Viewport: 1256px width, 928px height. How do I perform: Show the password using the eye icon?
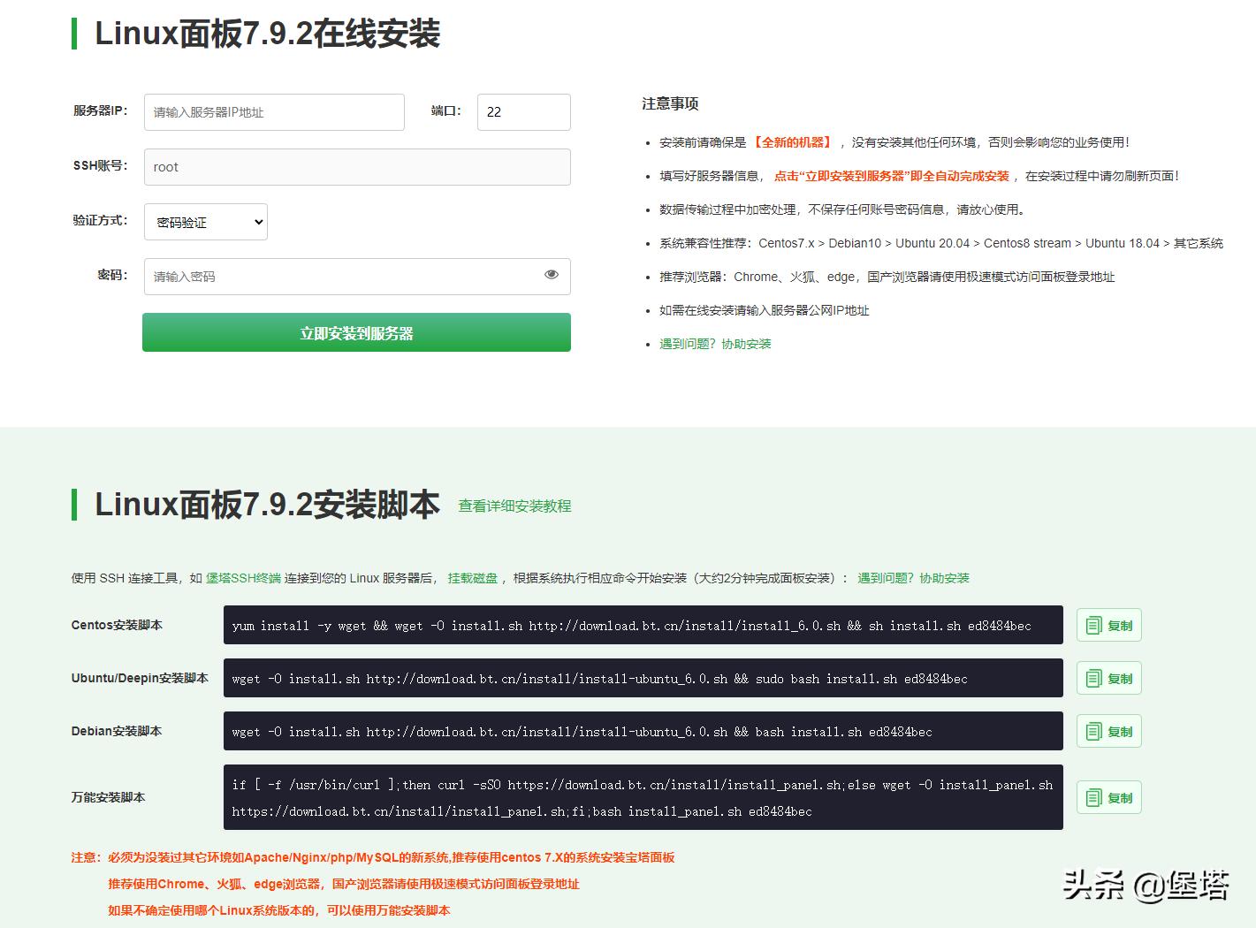click(551, 276)
